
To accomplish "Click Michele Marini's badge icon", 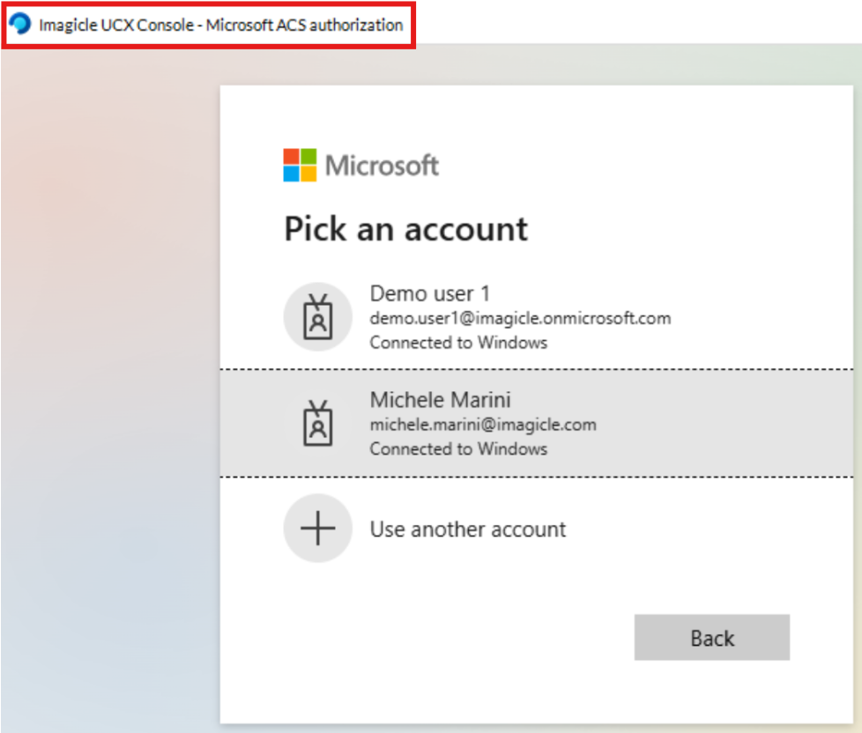I will coord(317,423).
